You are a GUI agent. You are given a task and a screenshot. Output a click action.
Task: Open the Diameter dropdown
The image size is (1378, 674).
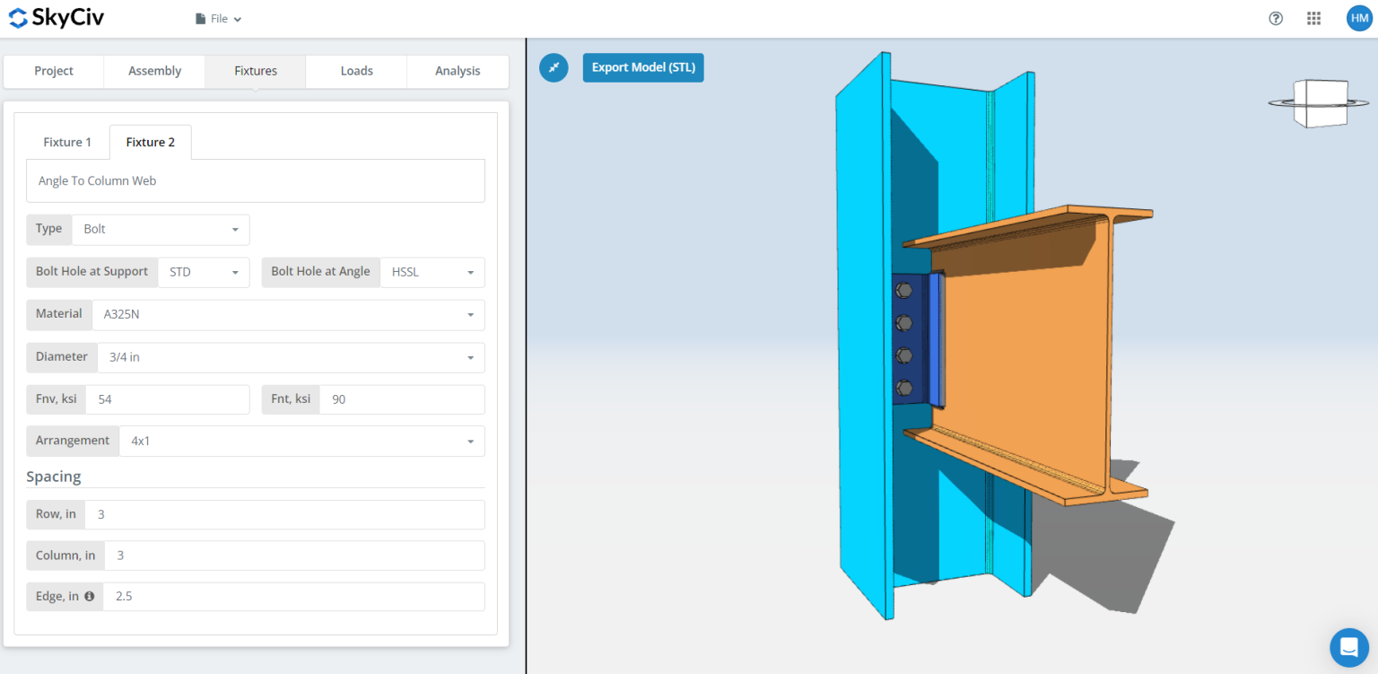coord(290,357)
